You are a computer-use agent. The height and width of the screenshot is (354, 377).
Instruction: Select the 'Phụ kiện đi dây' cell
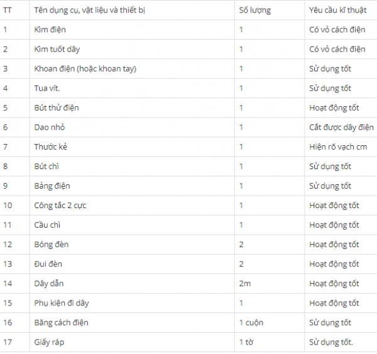click(62, 303)
